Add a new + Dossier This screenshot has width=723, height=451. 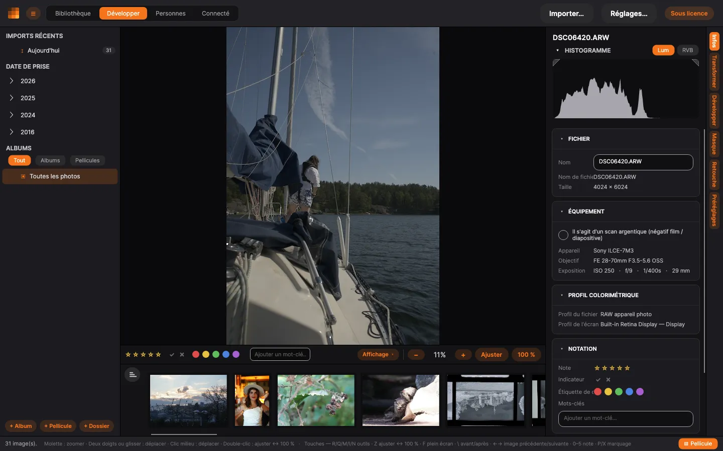coord(96,426)
